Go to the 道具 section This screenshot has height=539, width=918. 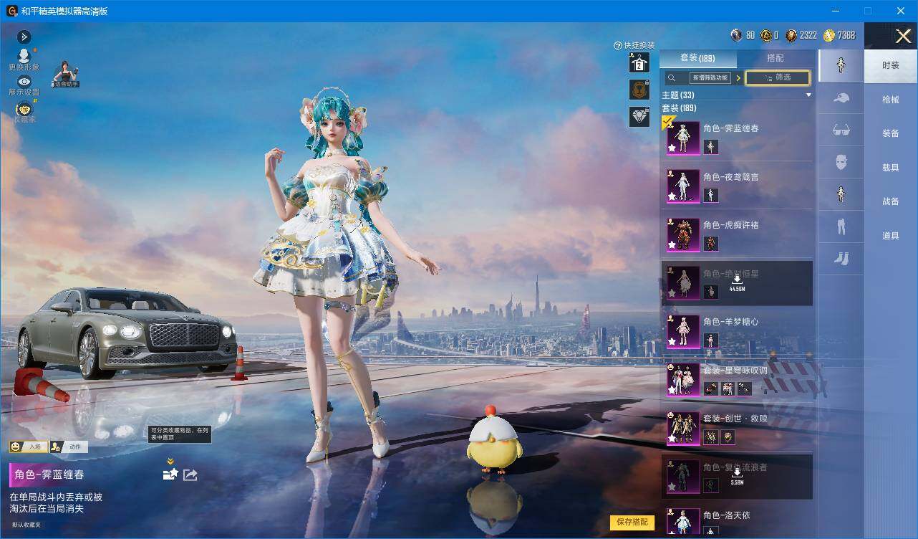pyautogui.click(x=891, y=236)
